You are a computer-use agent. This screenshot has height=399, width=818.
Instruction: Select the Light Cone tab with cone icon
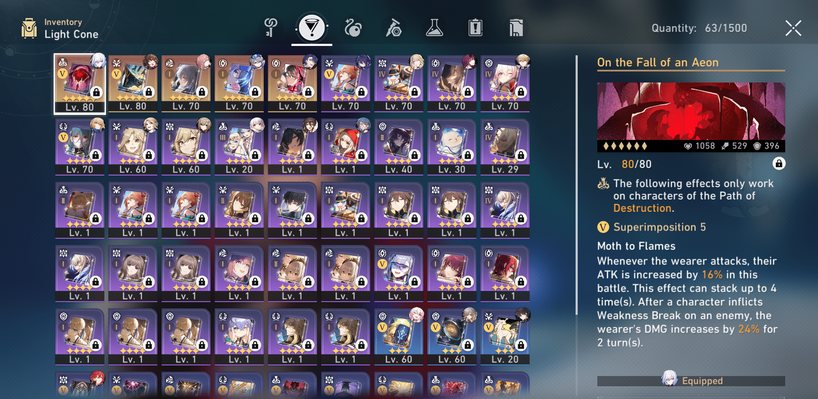312,28
